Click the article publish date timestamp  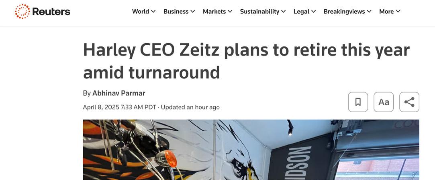(x=119, y=107)
